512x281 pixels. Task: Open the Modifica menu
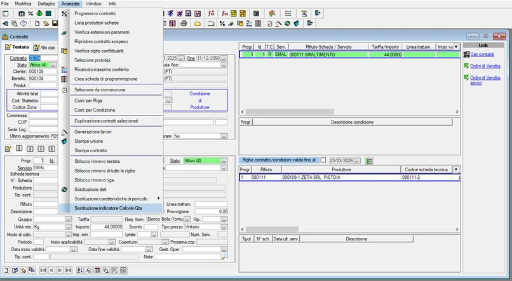click(23, 4)
